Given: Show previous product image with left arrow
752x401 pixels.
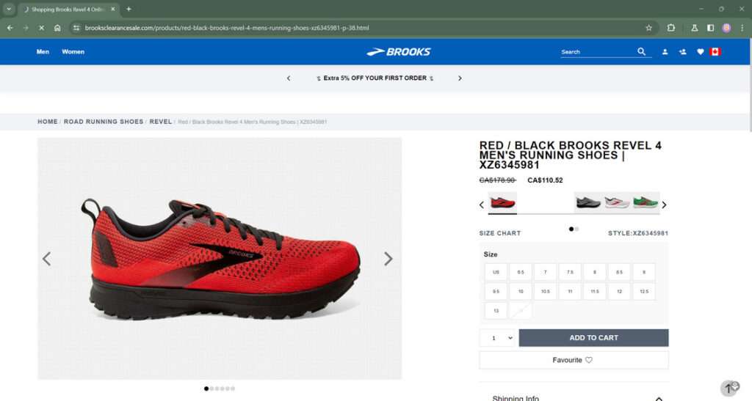Looking at the screenshot, I should tap(46, 259).
